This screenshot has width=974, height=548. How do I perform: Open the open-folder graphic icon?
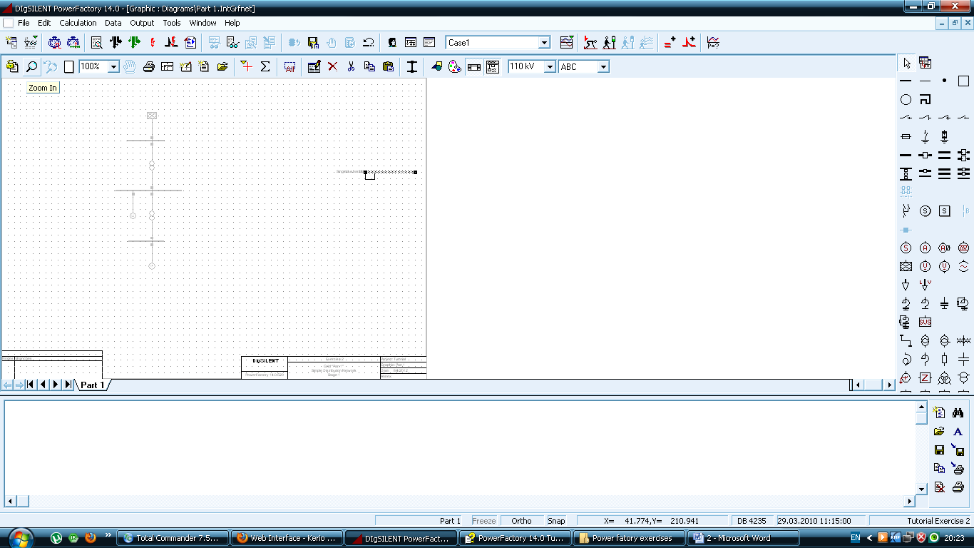click(x=222, y=66)
